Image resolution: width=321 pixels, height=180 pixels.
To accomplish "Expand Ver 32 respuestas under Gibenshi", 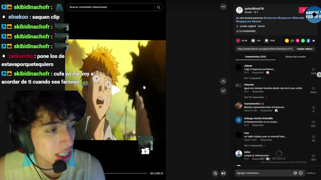I will [x=255, y=97].
